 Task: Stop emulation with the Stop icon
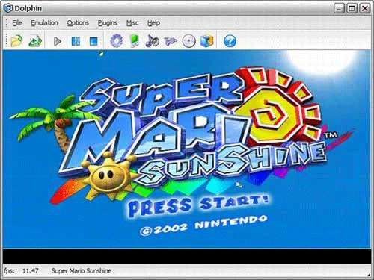tap(93, 41)
